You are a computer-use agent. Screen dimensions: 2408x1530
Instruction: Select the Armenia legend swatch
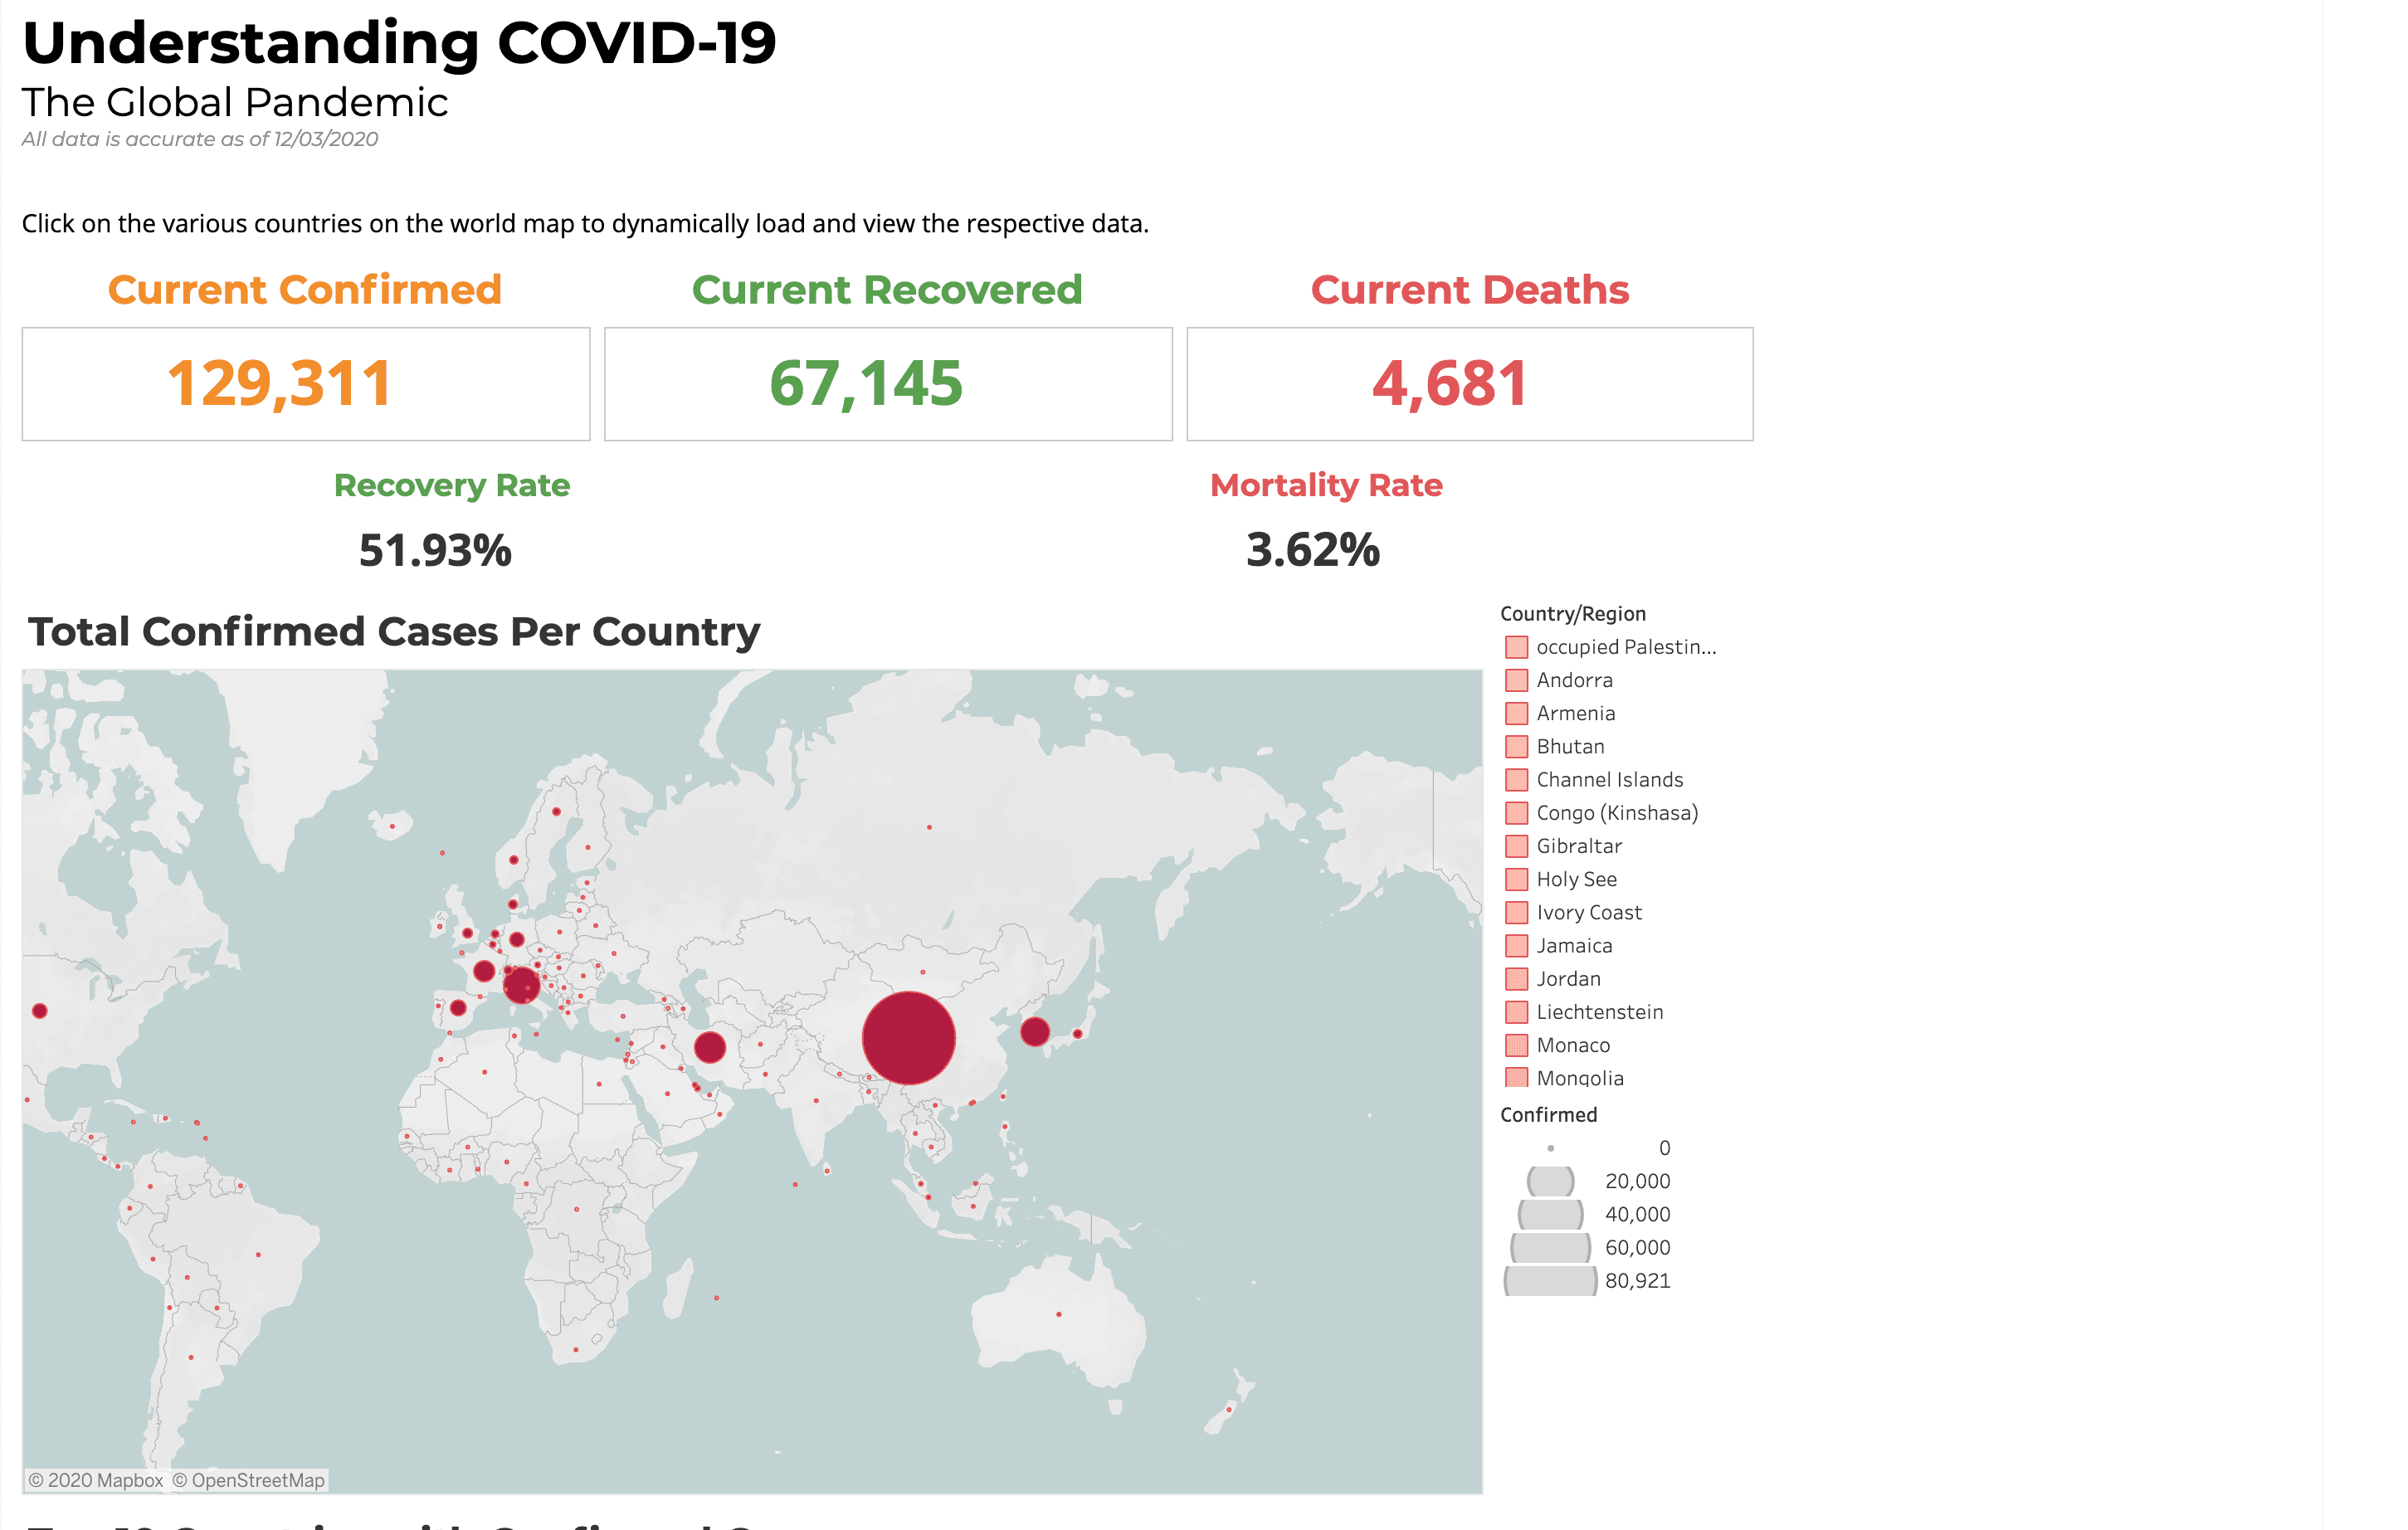tap(1515, 713)
